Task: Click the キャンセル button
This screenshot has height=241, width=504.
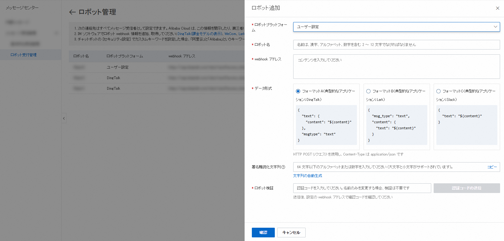Action: [291, 233]
